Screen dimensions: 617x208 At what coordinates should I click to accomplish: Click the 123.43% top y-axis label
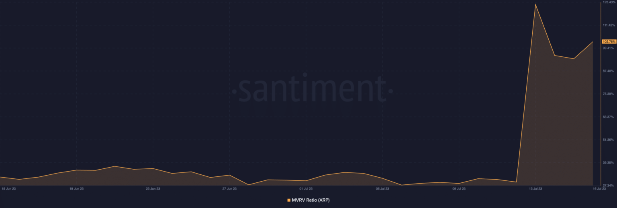click(609, 2)
